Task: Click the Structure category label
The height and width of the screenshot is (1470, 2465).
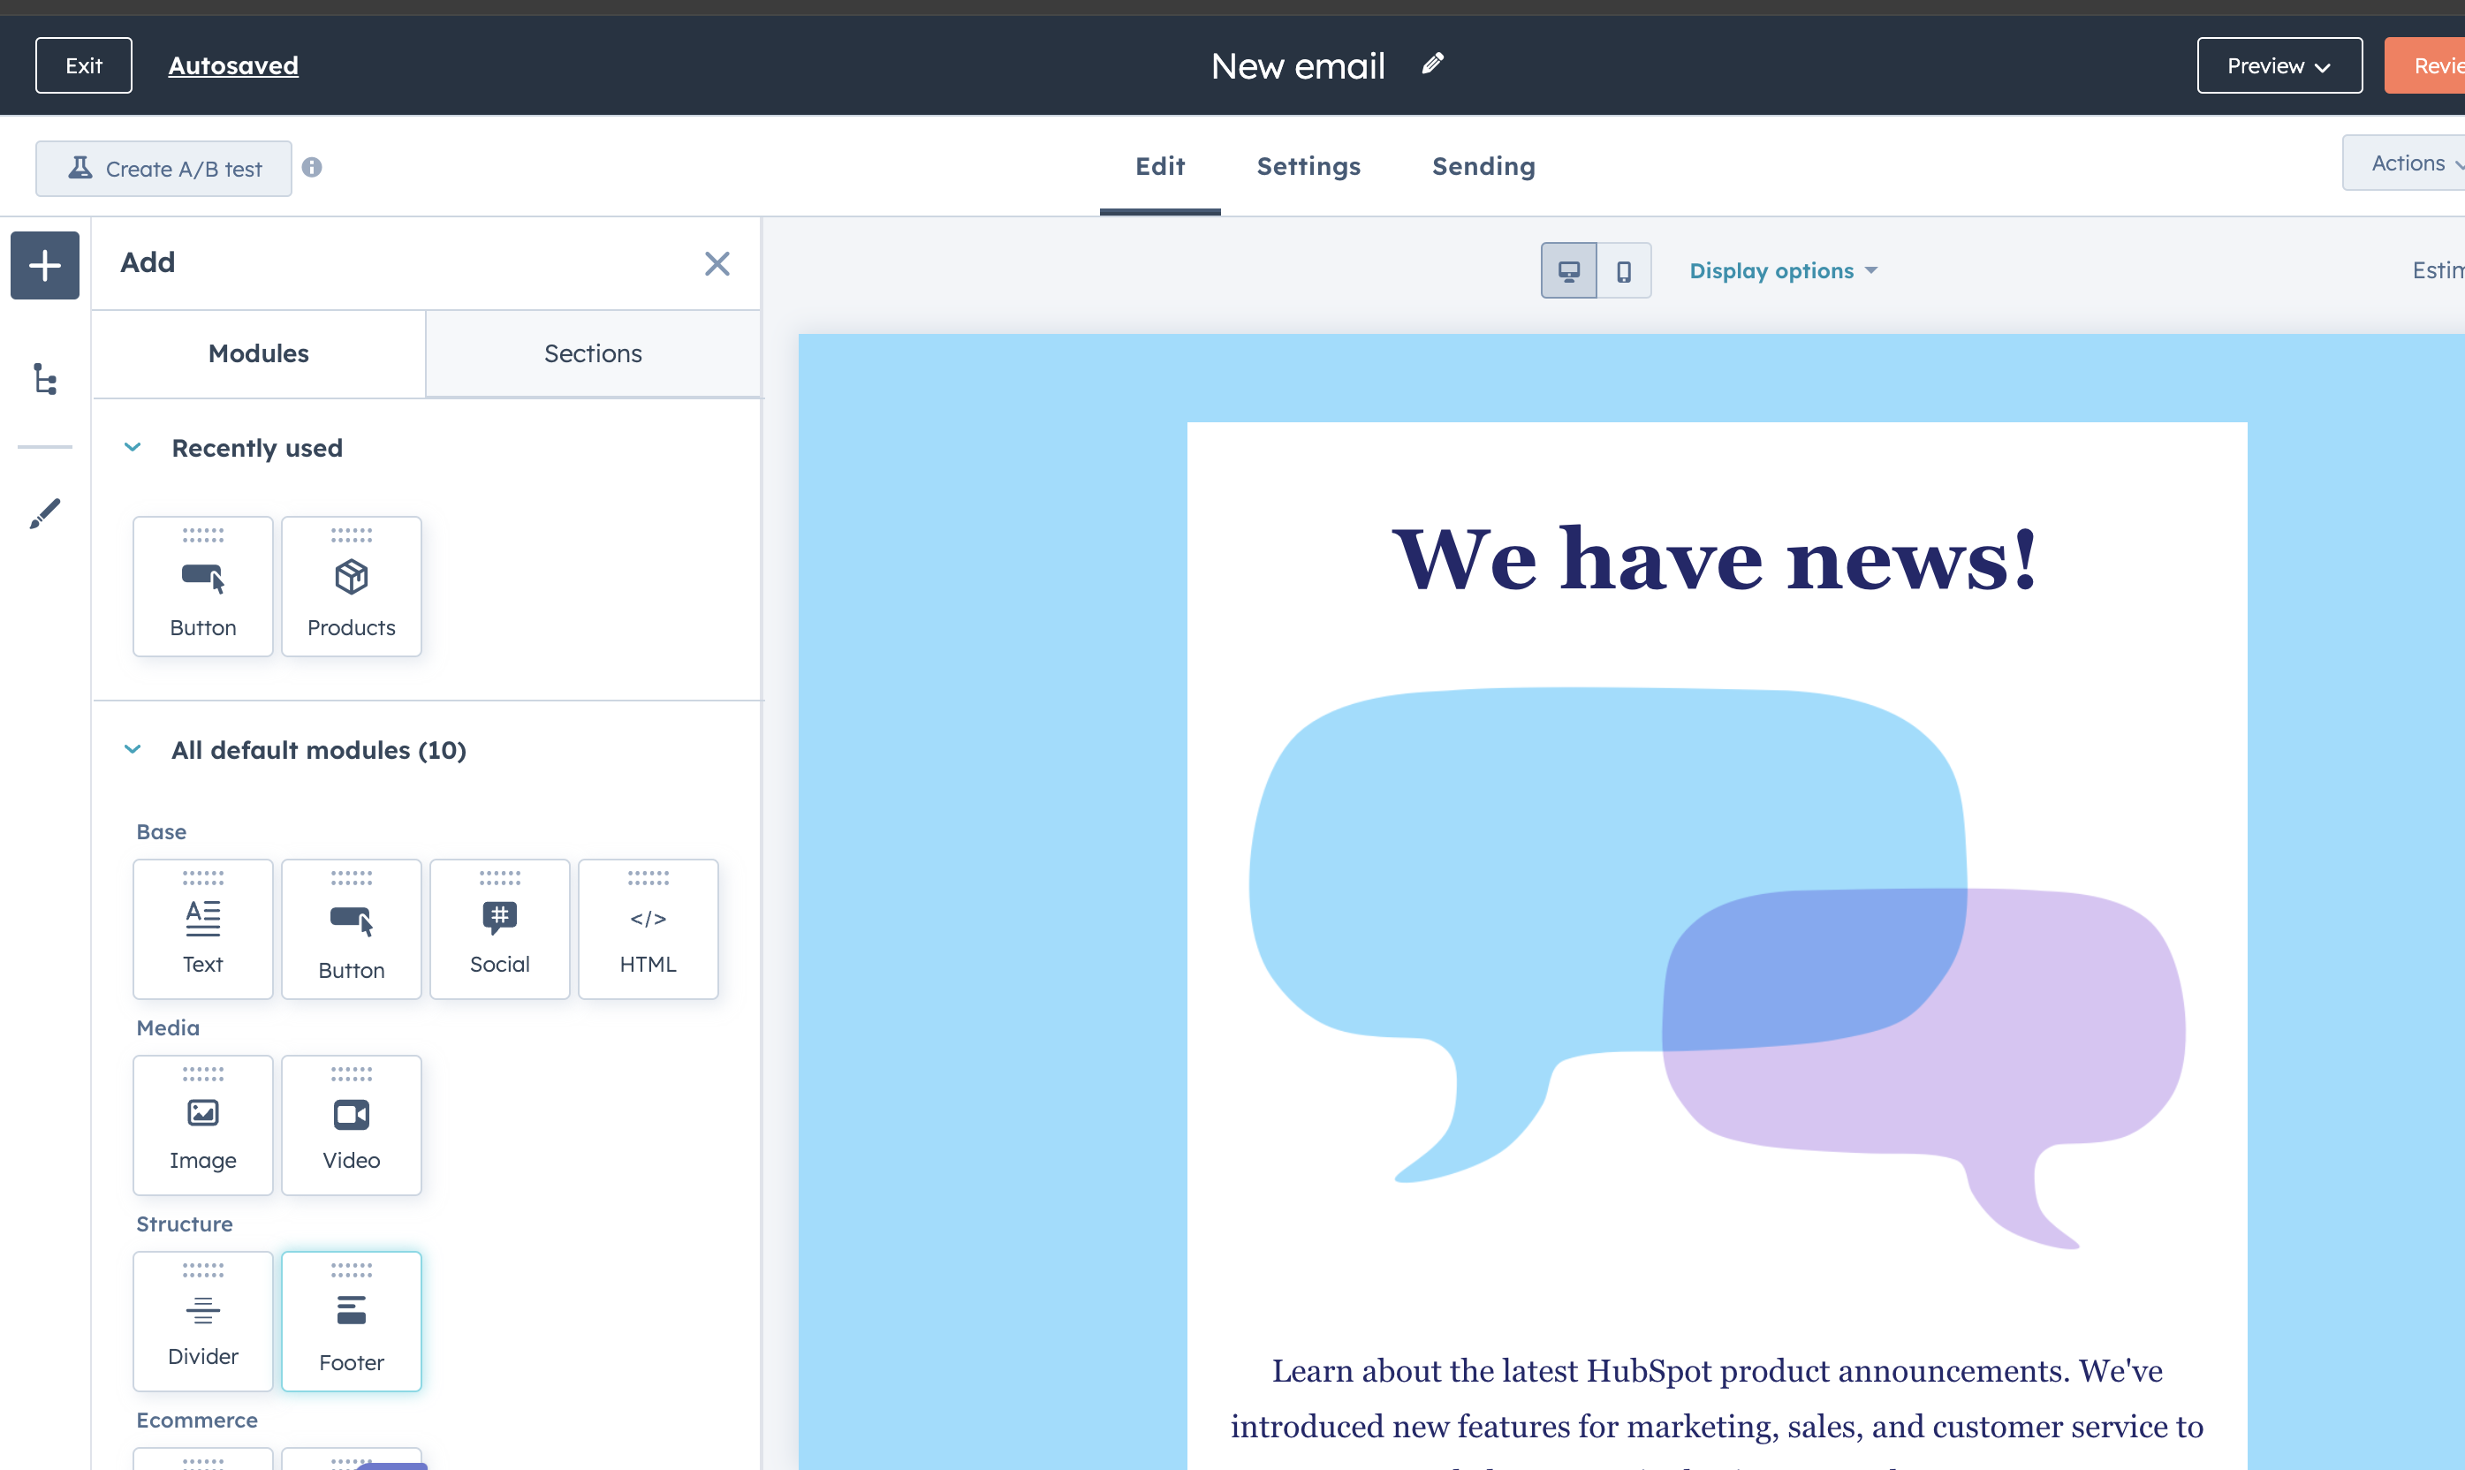Action: point(184,1224)
